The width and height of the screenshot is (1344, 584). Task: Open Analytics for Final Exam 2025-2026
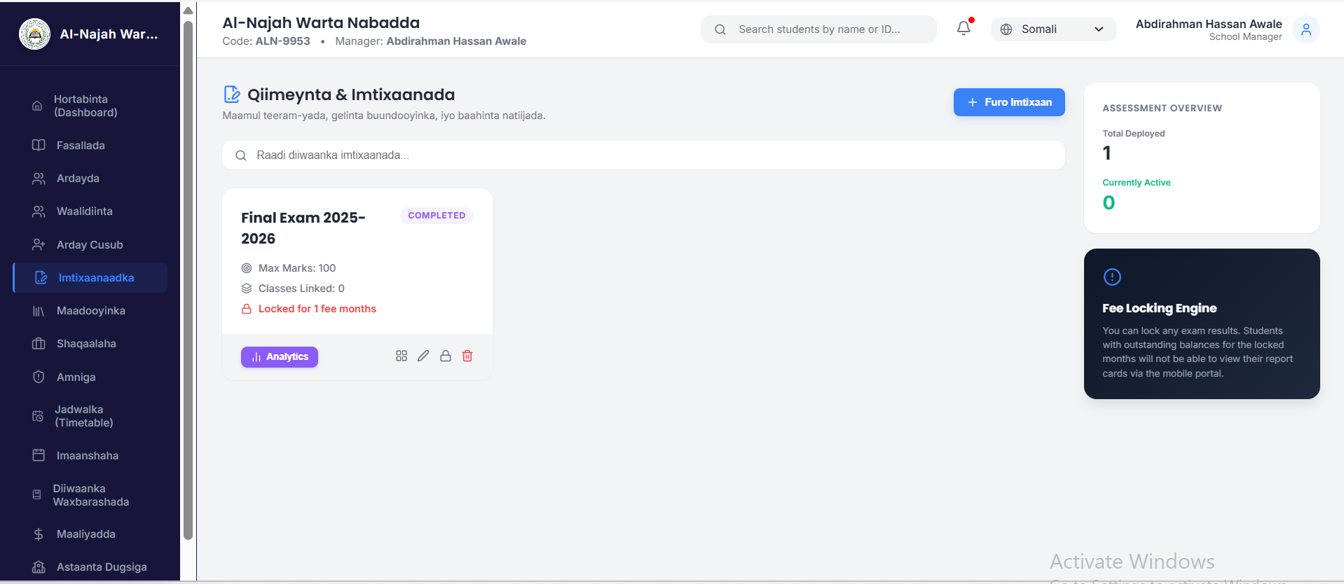coord(280,357)
